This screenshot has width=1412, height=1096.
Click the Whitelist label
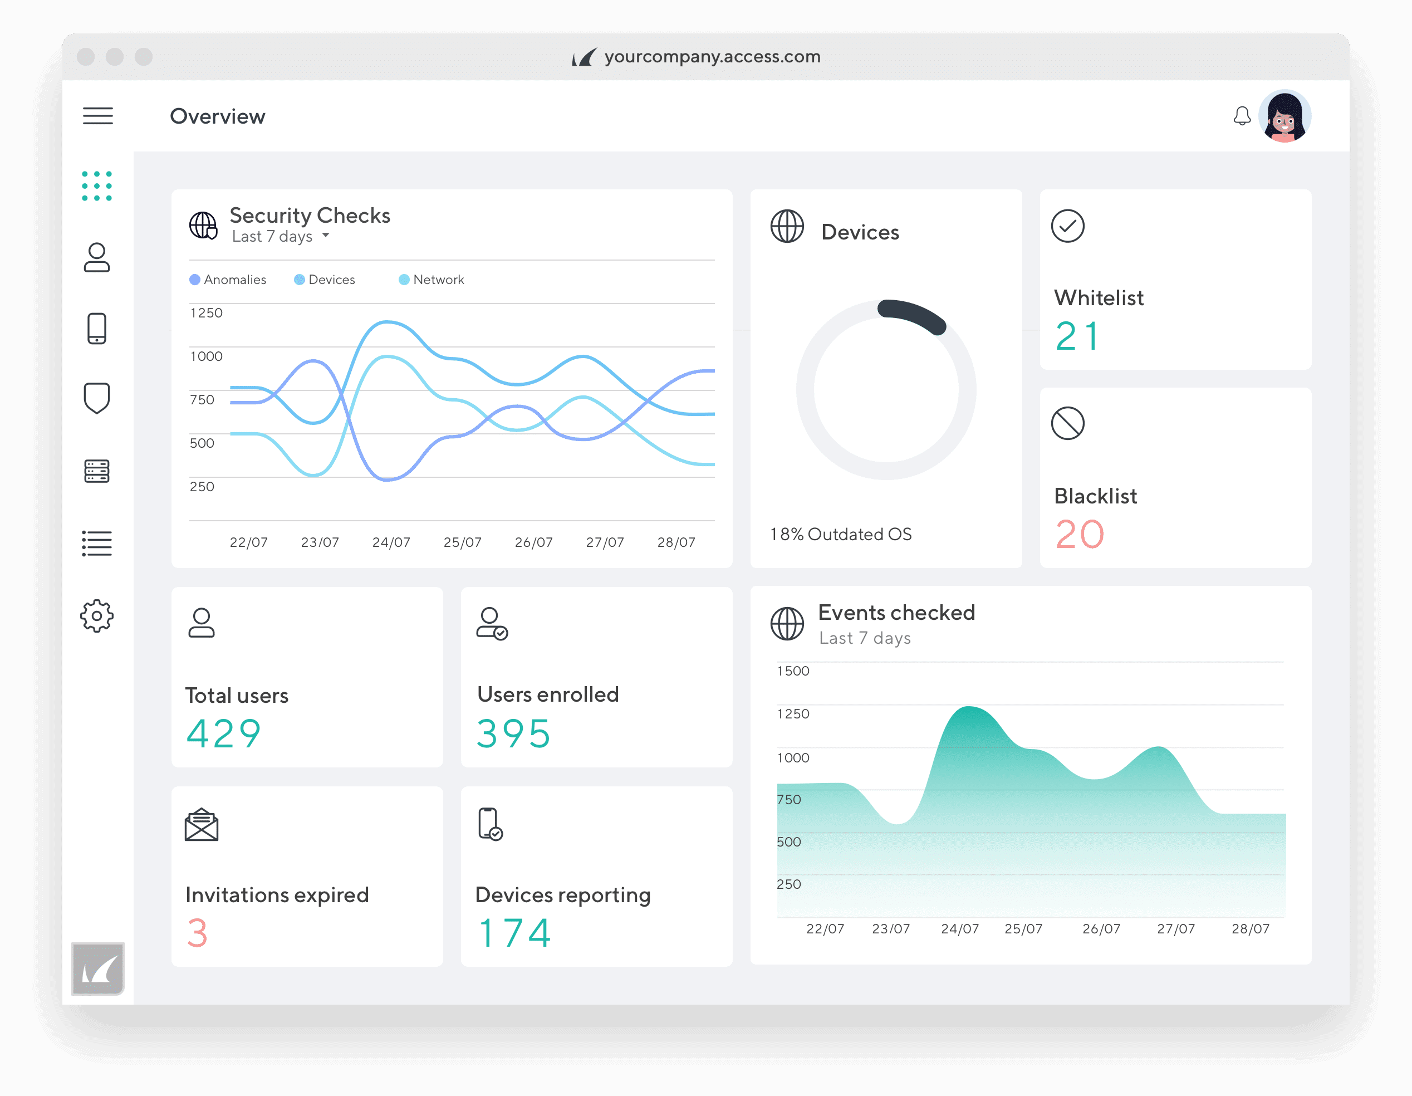point(1099,298)
